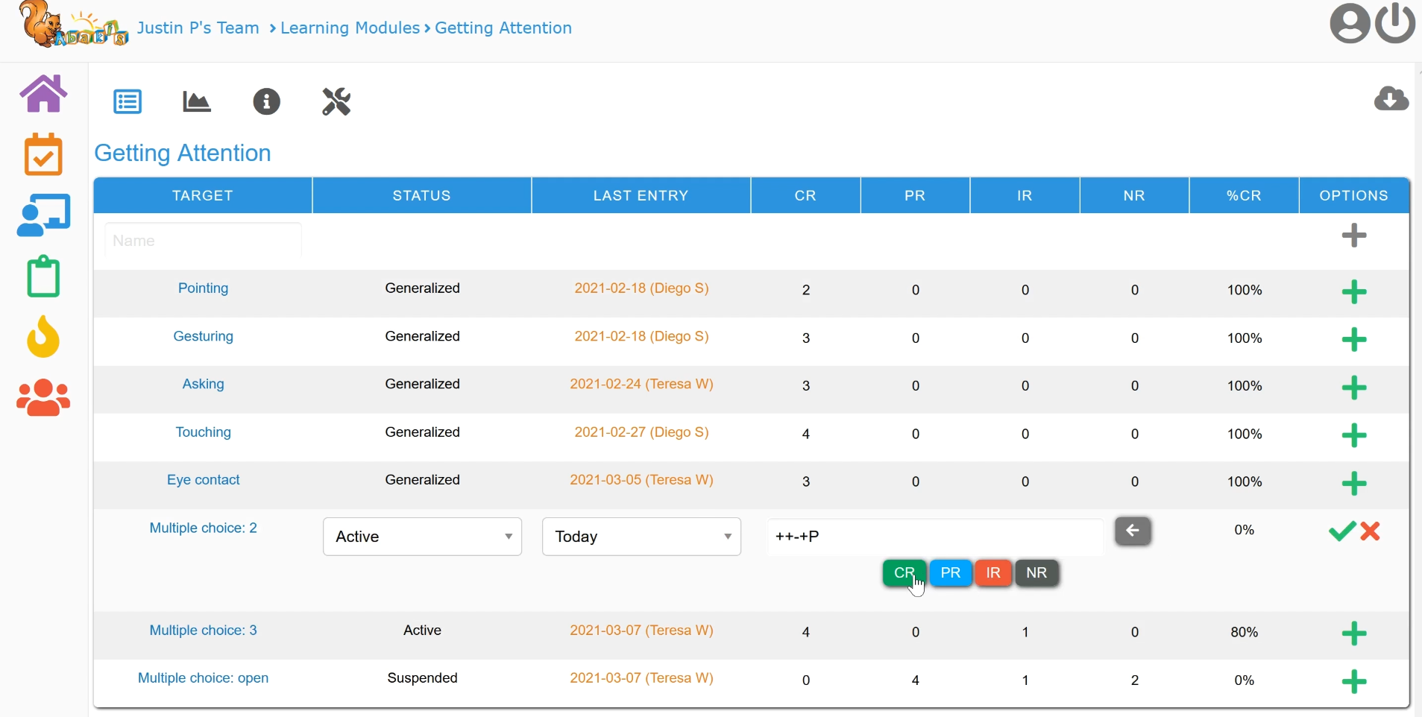Expand the Active status dropdown
The height and width of the screenshot is (717, 1422).
423,537
